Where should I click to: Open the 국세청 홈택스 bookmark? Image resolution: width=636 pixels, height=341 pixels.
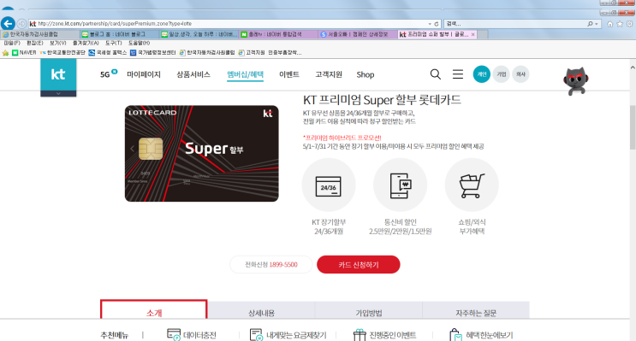point(108,53)
